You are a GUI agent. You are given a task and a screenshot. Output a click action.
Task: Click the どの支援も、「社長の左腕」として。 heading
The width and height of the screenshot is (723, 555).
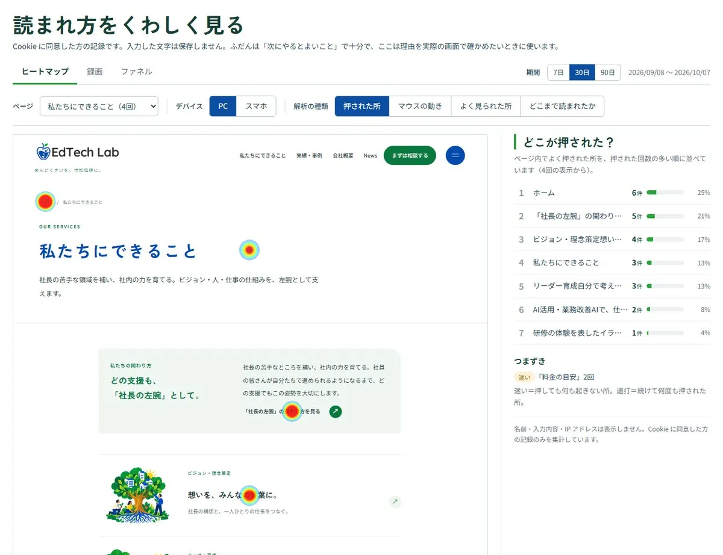pyautogui.click(x=155, y=388)
